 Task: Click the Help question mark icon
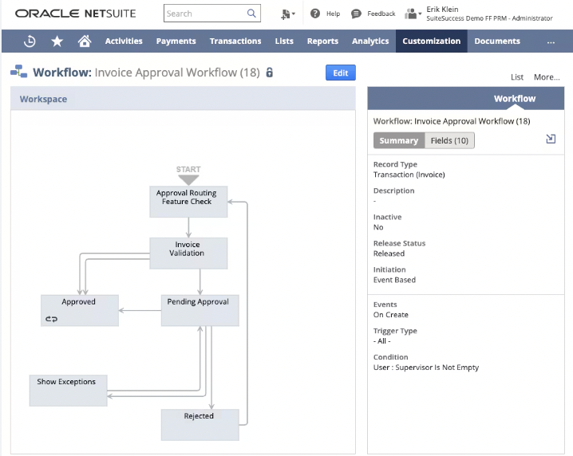pos(315,14)
